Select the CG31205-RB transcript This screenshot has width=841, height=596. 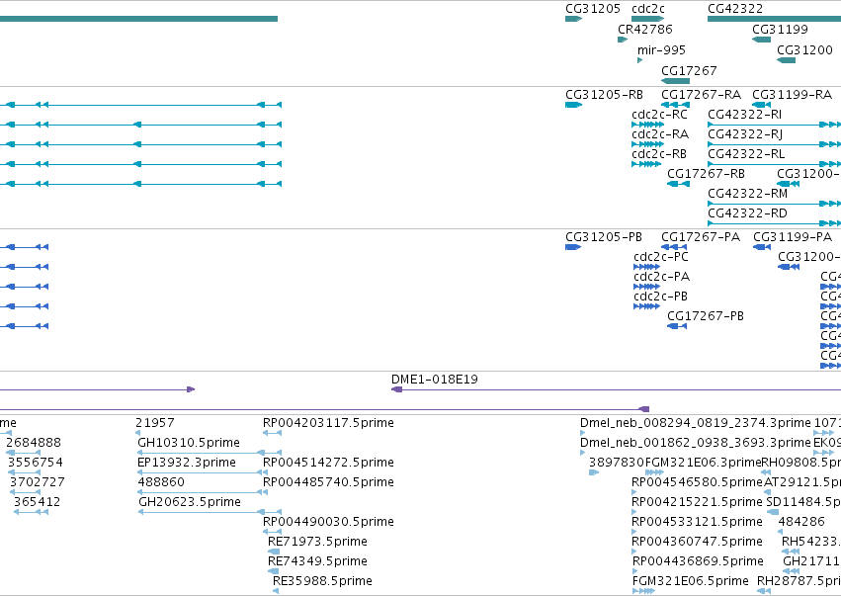pos(604,95)
